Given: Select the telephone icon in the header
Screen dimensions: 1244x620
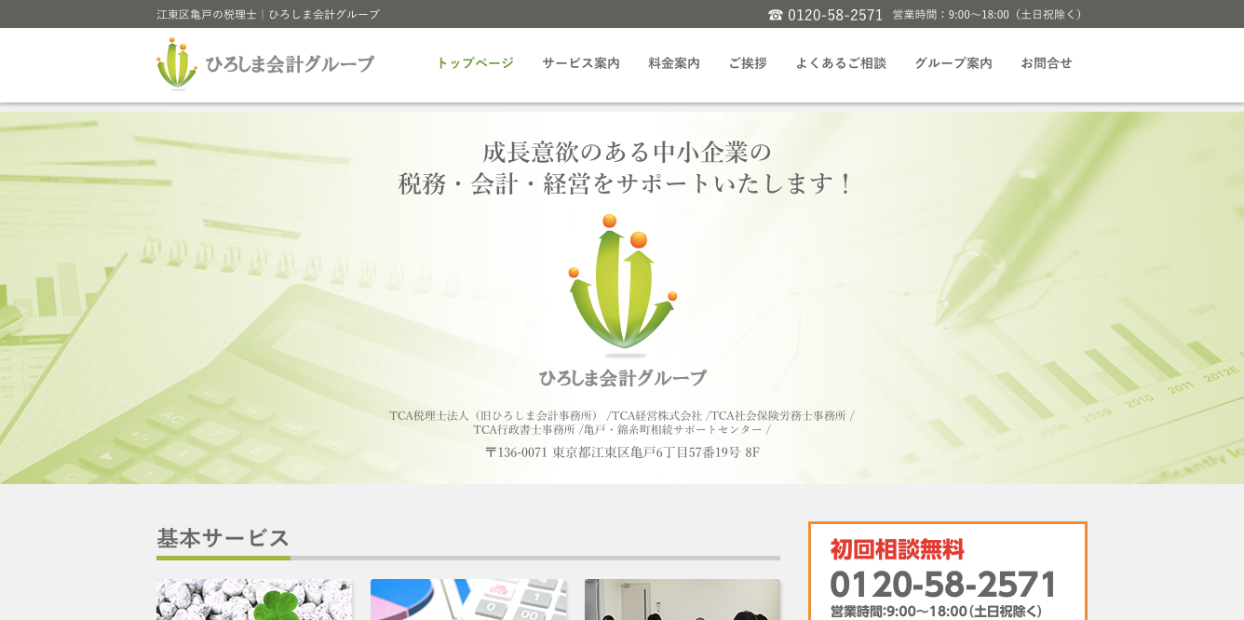Looking at the screenshot, I should pos(774,15).
